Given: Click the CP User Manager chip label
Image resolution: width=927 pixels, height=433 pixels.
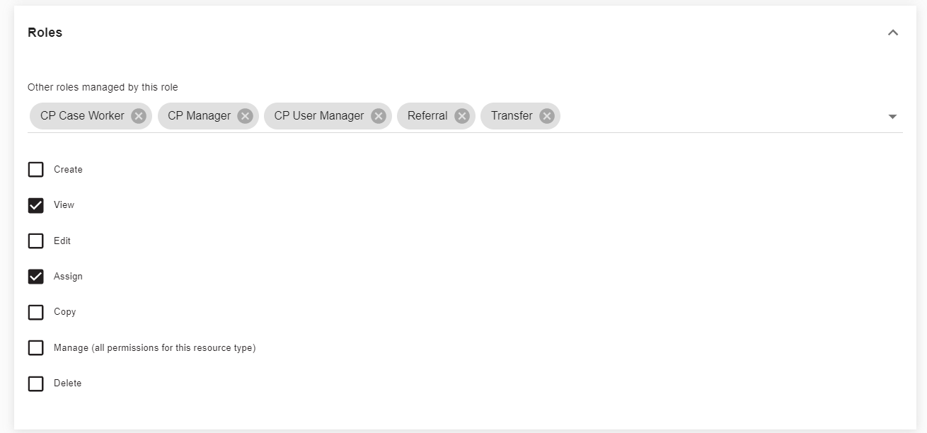Looking at the screenshot, I should 319,116.
